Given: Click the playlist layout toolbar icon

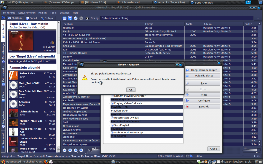Looking at the screenshot, I should [64, 18].
